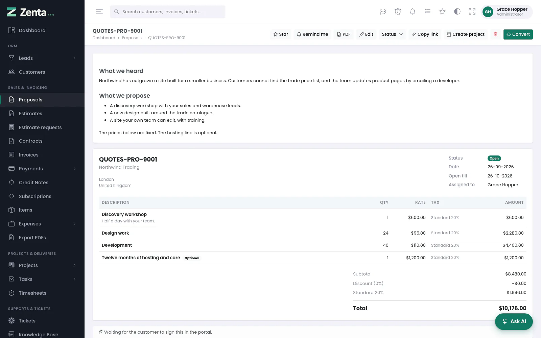This screenshot has width=541, height=338.
Task: Toggle dark mode with the half-circle icon
Action: tap(457, 12)
